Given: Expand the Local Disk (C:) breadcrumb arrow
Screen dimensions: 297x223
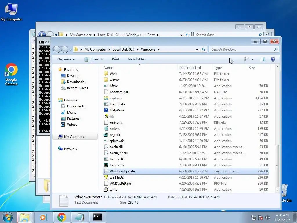Looking at the screenshot, I should coord(137,49).
